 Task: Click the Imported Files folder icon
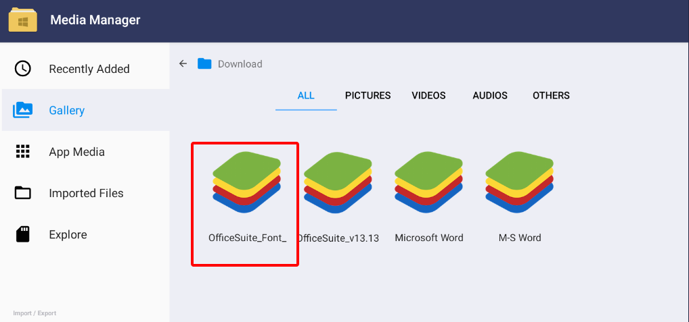click(23, 193)
